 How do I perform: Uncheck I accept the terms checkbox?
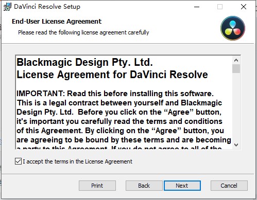(x=18, y=161)
